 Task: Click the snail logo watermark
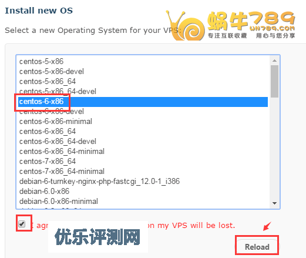(x=230, y=25)
